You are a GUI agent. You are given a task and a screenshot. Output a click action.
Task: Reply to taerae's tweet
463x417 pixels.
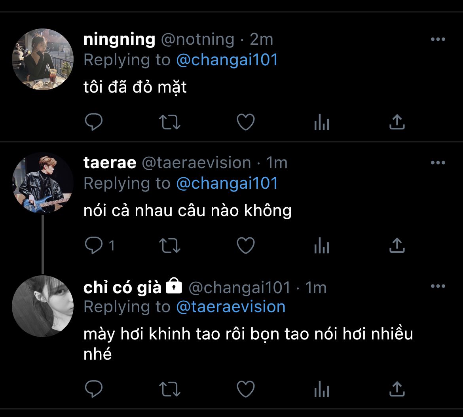click(94, 246)
